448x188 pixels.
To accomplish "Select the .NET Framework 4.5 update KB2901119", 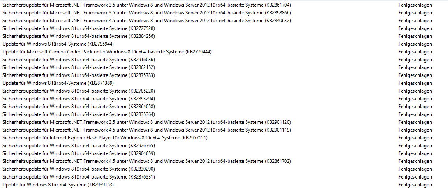I will pos(146,130).
